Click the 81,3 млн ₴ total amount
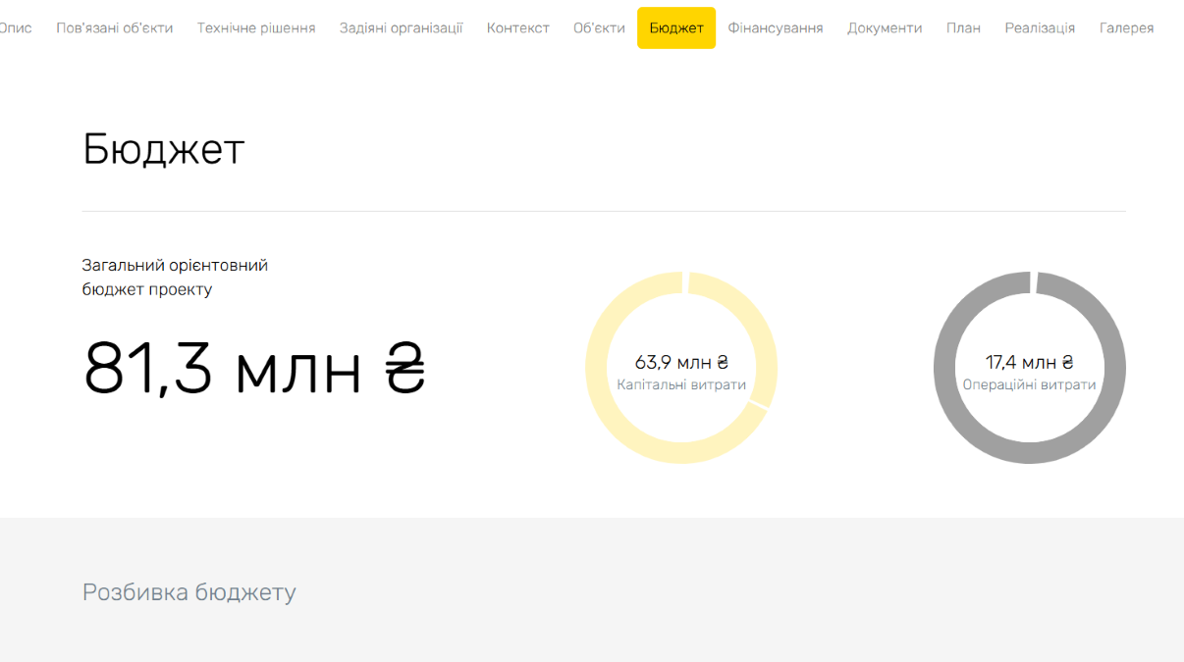1184x662 pixels. (x=254, y=369)
